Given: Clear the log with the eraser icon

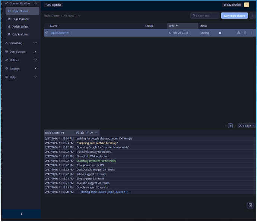Looking at the screenshot, I should [92, 133].
